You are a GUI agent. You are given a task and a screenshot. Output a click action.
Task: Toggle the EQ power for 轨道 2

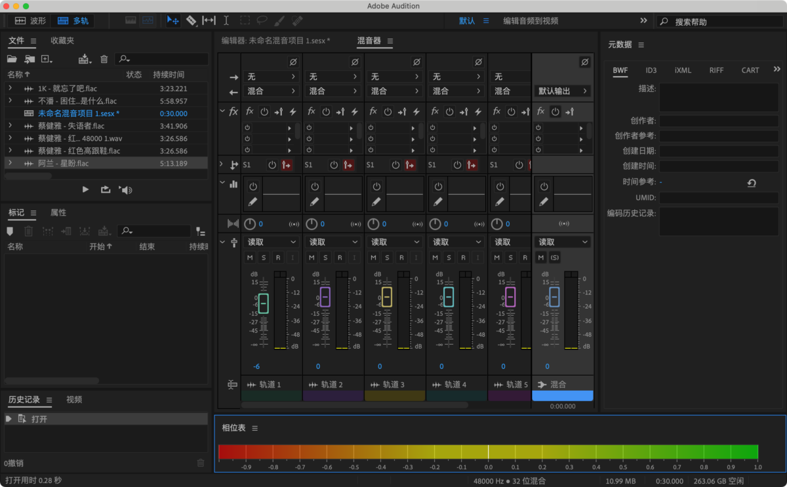315,186
